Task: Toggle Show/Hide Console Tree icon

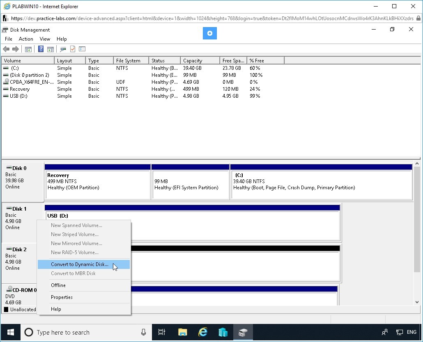Action: 28,49
